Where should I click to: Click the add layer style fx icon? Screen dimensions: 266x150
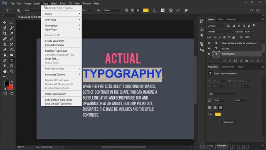click(230, 61)
